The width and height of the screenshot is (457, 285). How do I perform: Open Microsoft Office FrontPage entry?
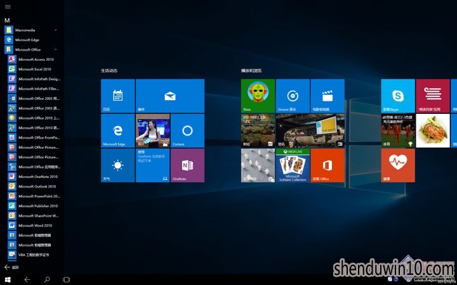point(34,137)
